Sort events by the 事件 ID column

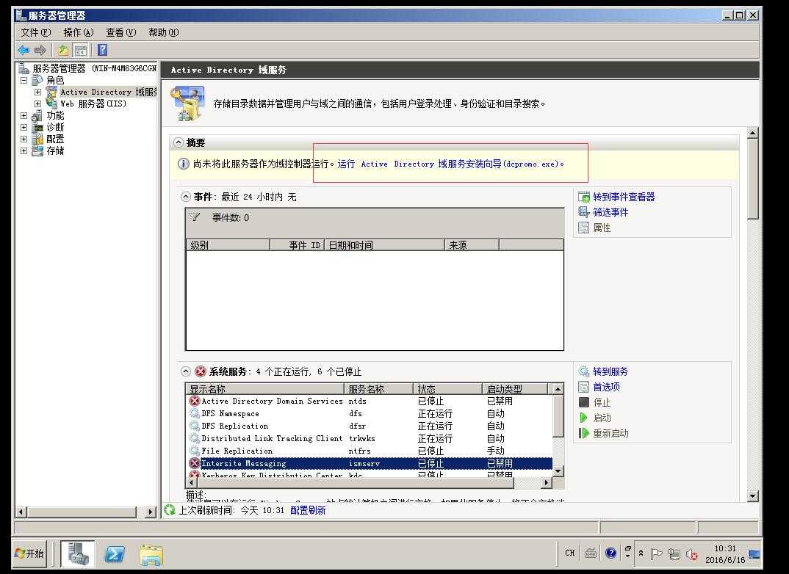[x=298, y=245]
